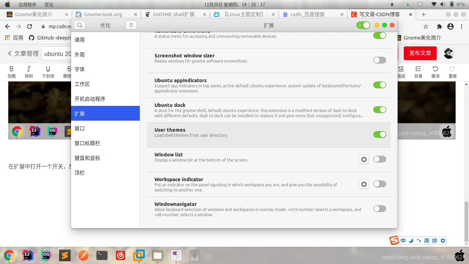Screen dimensions: 469x264
Task: Open the 优化 app menu in the top bar
Action: tap(49, 4)
